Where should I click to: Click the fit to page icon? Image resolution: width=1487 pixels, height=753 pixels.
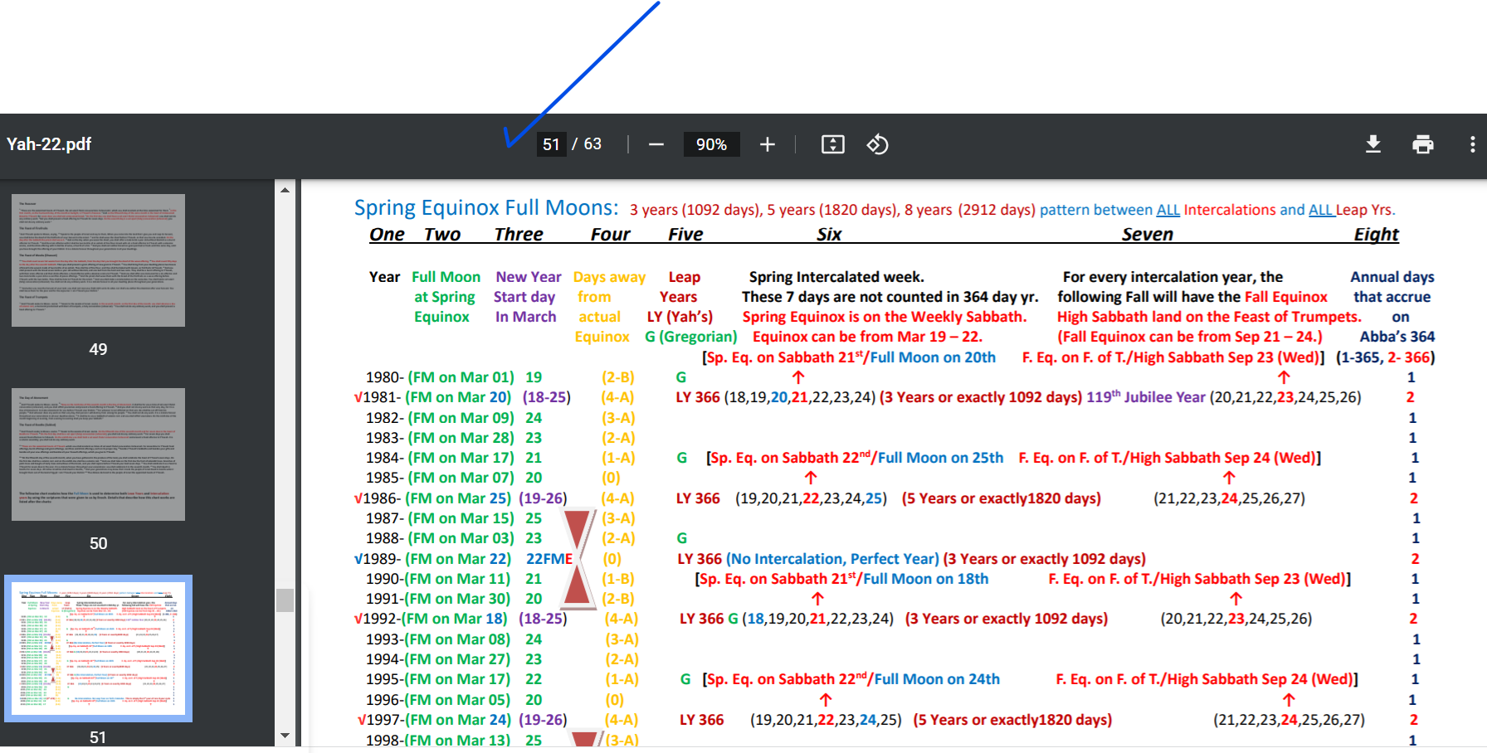pos(832,144)
